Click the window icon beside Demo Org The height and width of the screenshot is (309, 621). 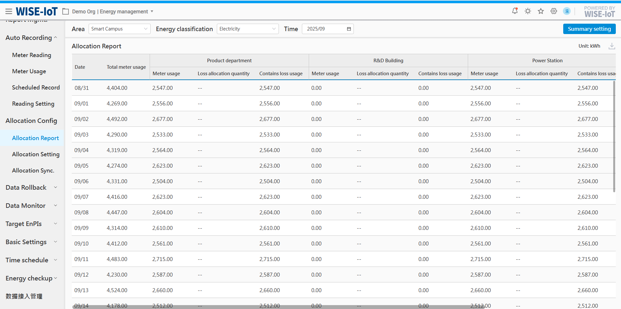tap(66, 12)
